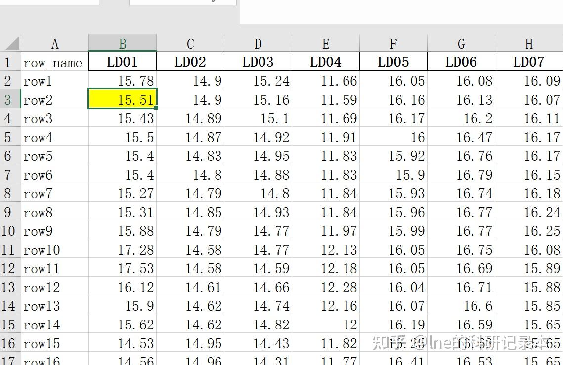Click the yellow highlighted cell containing 15.51
This screenshot has height=365, width=563.
(122, 100)
